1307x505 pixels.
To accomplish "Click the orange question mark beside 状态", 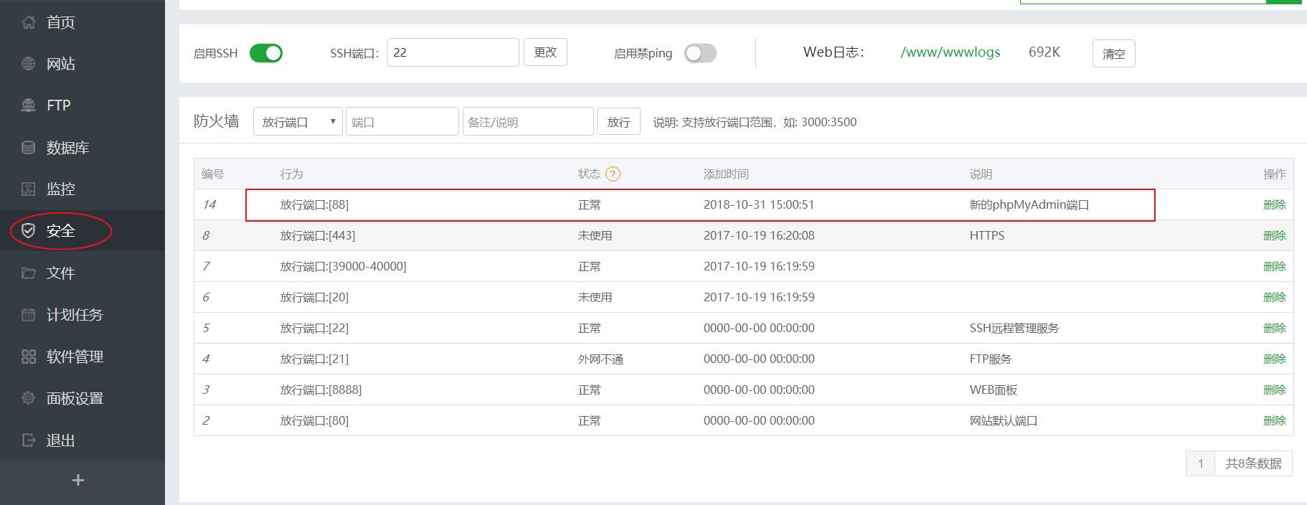I will pos(613,174).
